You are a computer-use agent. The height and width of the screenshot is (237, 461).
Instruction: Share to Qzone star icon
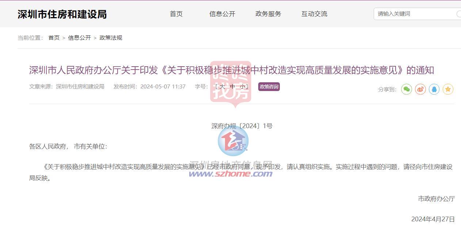pyautogui.click(x=448, y=89)
